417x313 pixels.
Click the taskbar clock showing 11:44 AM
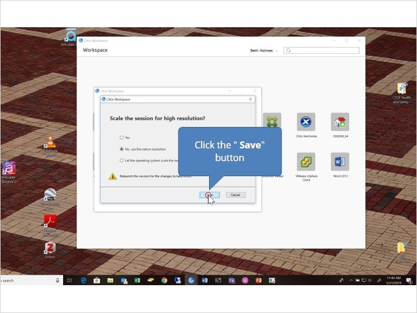tap(394, 281)
